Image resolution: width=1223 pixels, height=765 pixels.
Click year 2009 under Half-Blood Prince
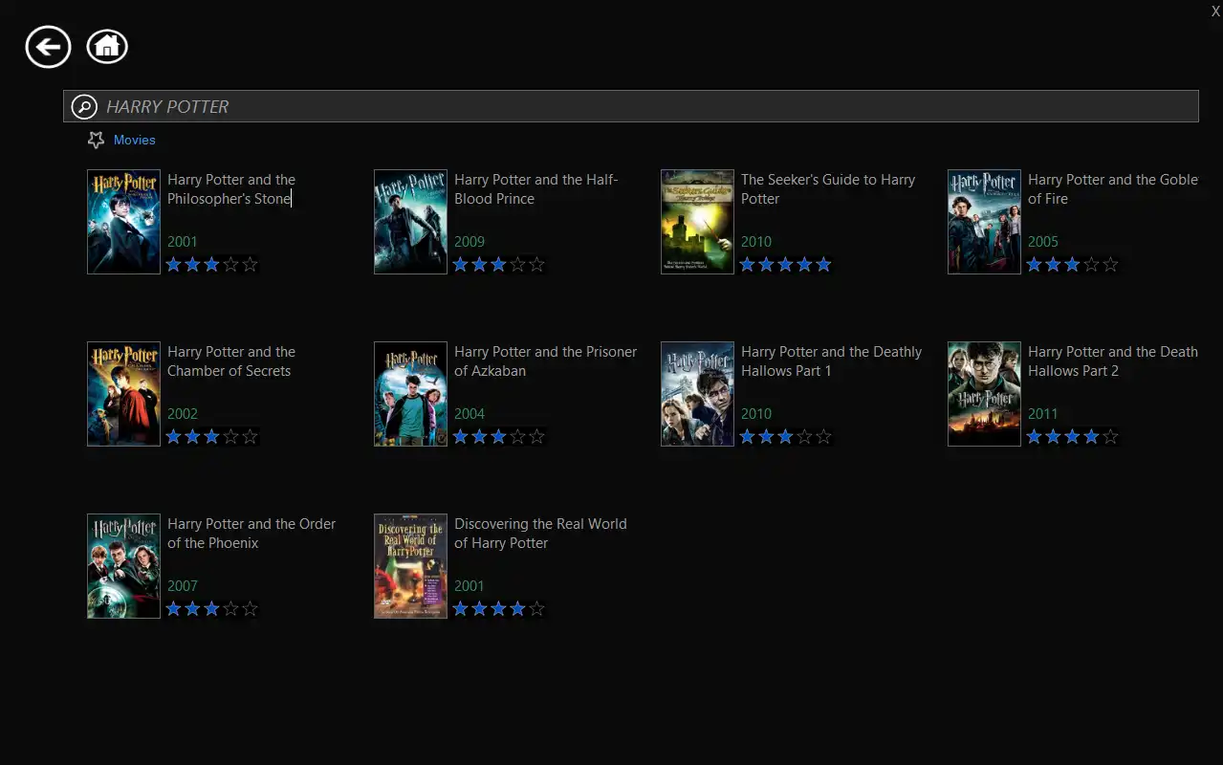pos(470,242)
